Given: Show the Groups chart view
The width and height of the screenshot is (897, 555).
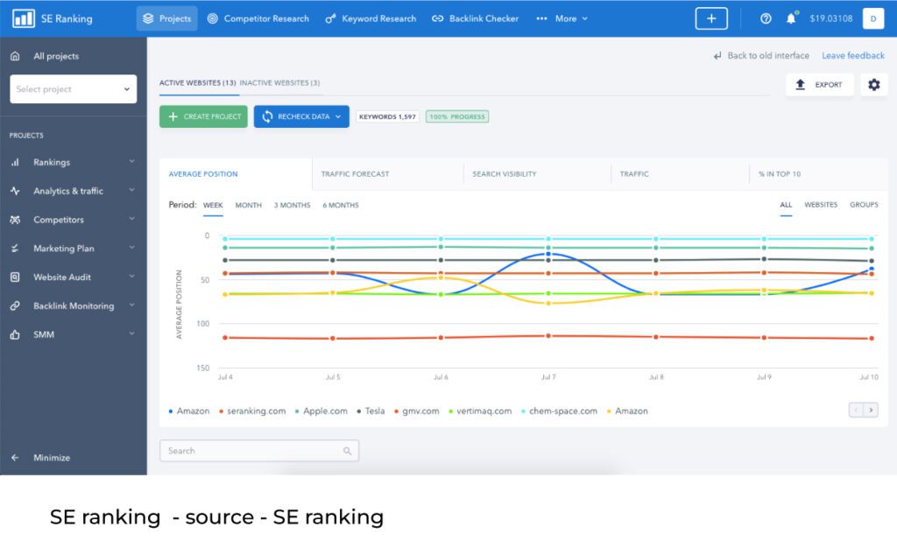Looking at the screenshot, I should (x=864, y=205).
